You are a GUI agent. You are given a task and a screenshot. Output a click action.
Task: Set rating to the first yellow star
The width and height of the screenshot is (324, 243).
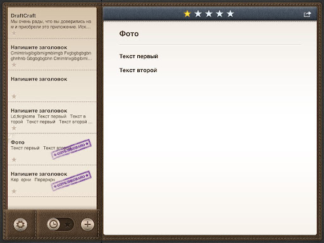click(x=187, y=14)
